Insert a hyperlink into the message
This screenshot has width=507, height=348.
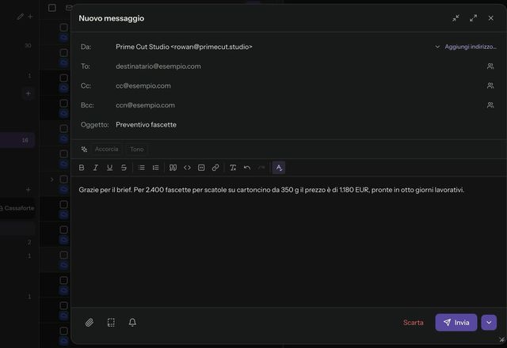pos(215,168)
